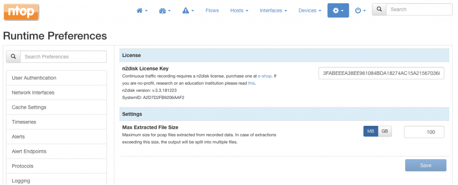The width and height of the screenshot is (458, 185).
Task: Expand the Devices dropdown
Action: point(310,11)
